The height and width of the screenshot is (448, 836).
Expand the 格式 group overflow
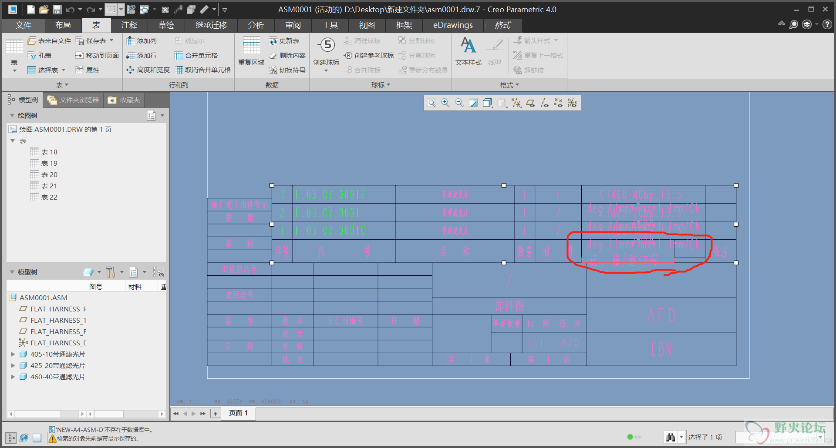click(x=509, y=85)
